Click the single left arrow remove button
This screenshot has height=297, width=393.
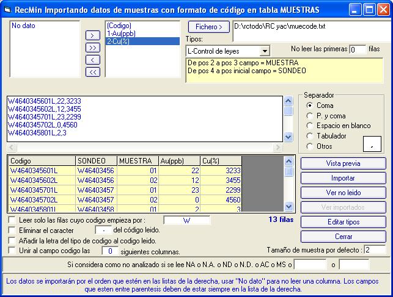click(x=93, y=60)
